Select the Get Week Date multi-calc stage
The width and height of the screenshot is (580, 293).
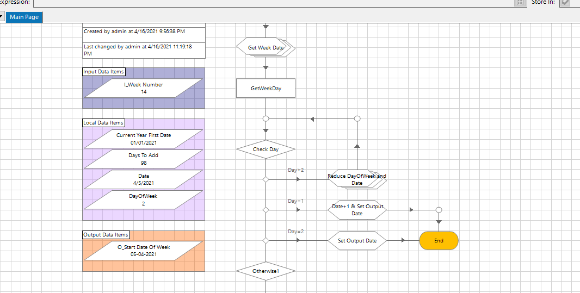266,47
